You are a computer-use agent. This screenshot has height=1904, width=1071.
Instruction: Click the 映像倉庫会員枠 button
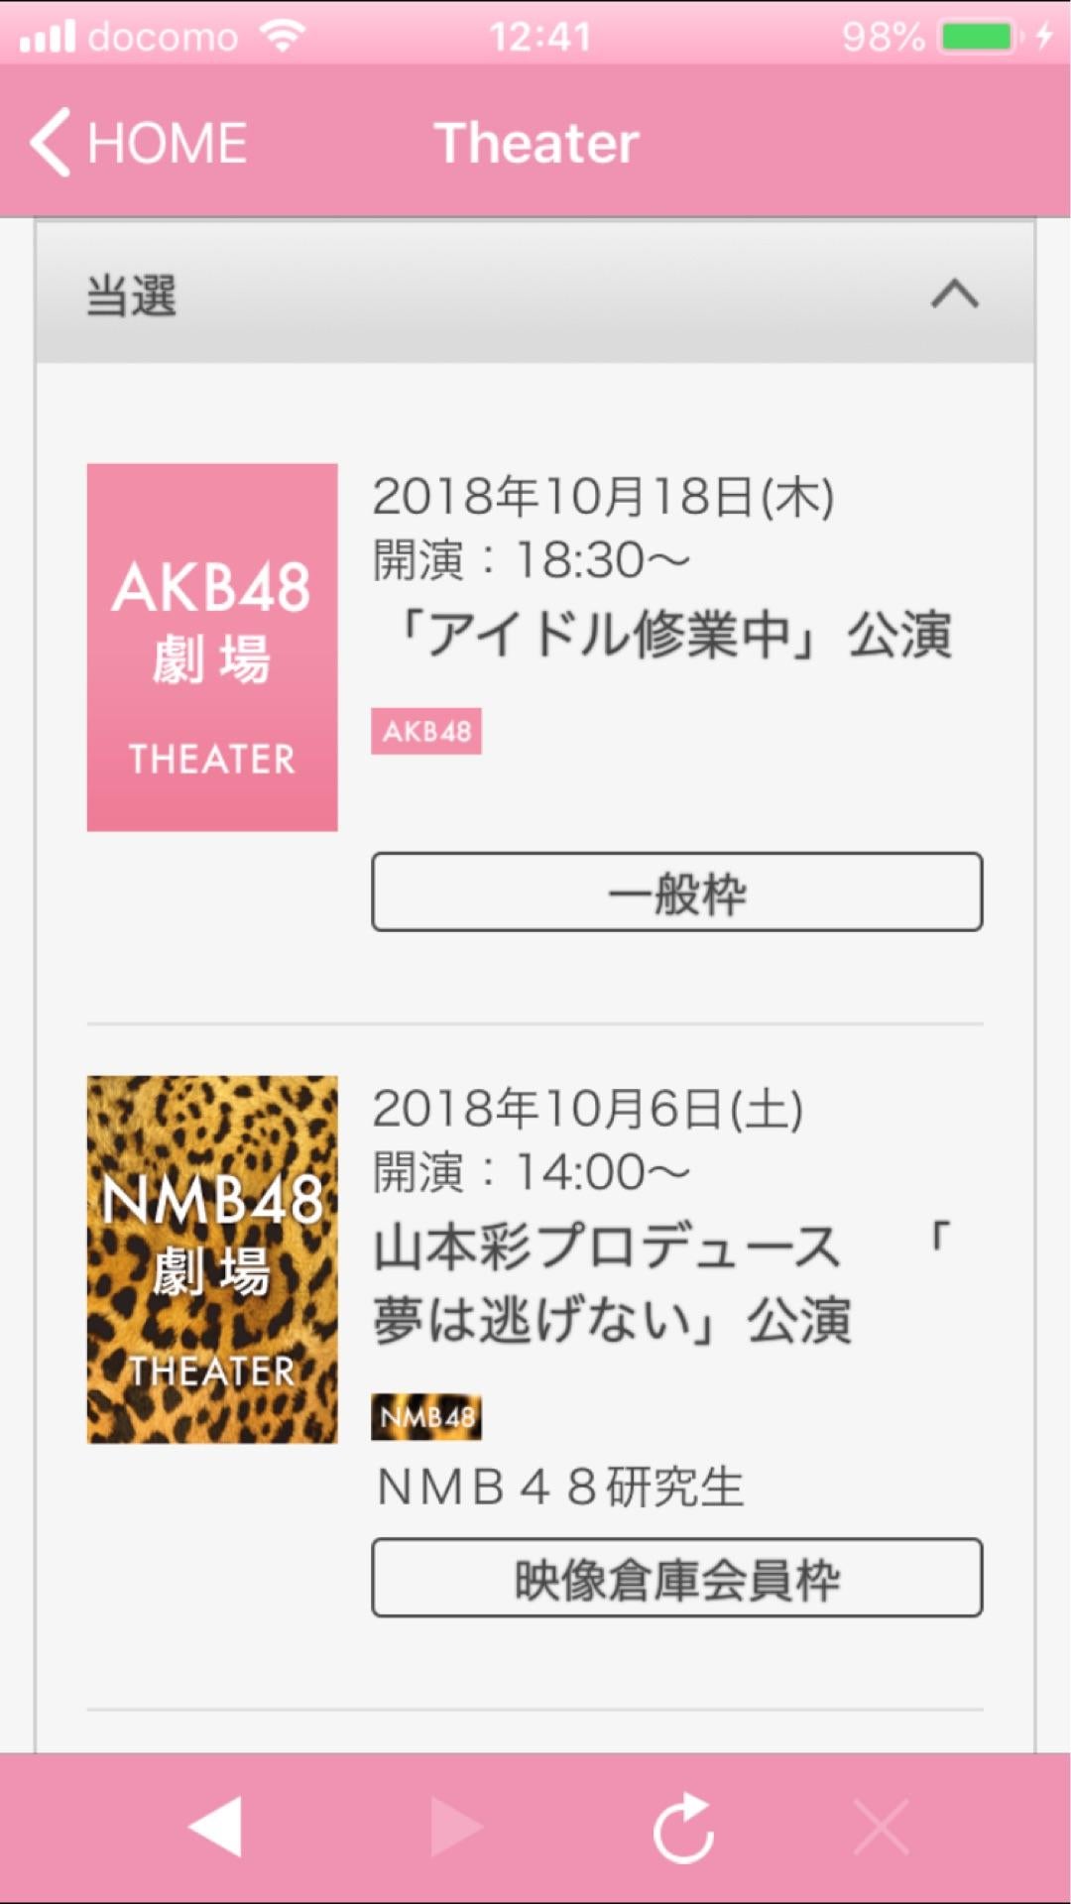pos(676,1578)
